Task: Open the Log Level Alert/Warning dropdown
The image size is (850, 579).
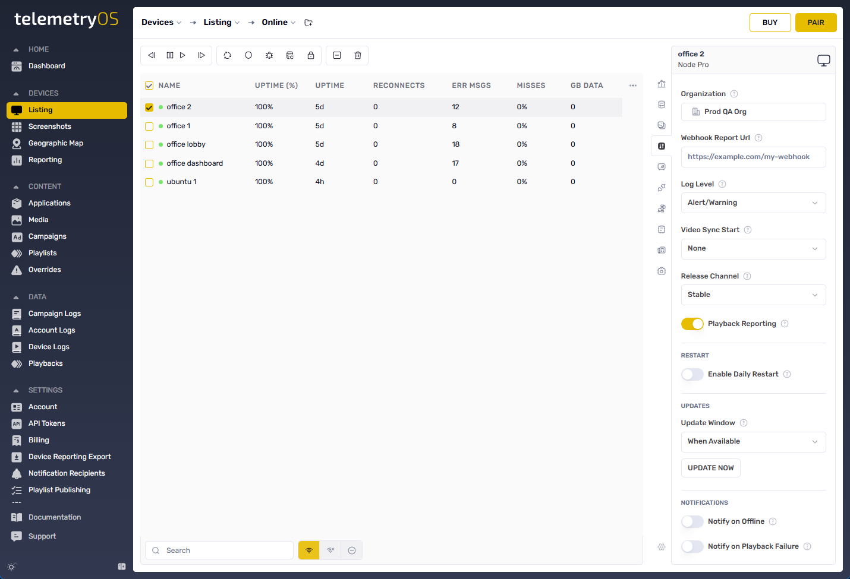Action: 753,203
